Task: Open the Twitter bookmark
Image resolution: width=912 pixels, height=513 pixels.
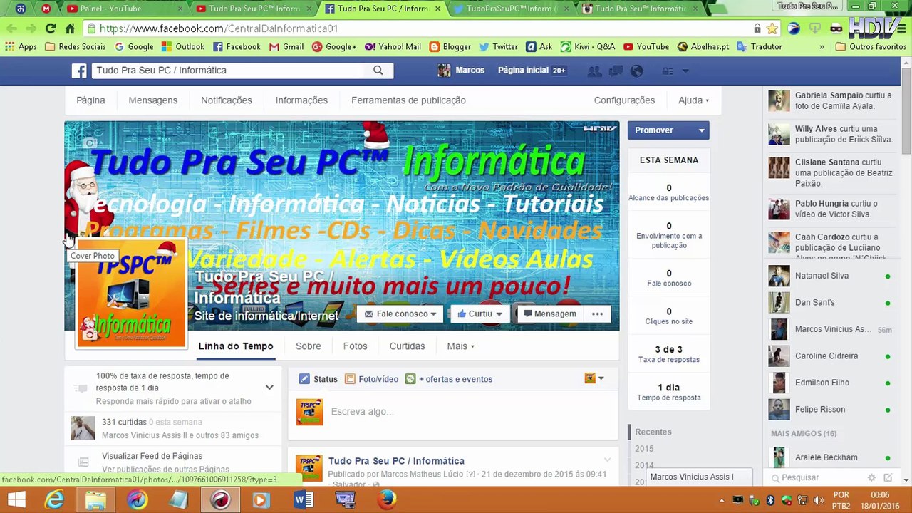Action: coord(498,46)
